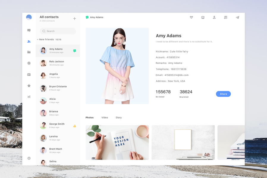Click the 'in 356 contacts' subtitle
This screenshot has height=178, width=267.
[47, 21]
